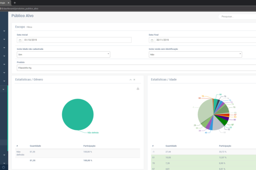The width and height of the screenshot is (256, 170).
Task: Expand the sixth sidebar menu chevron
Action: pyautogui.click(x=4, y=73)
